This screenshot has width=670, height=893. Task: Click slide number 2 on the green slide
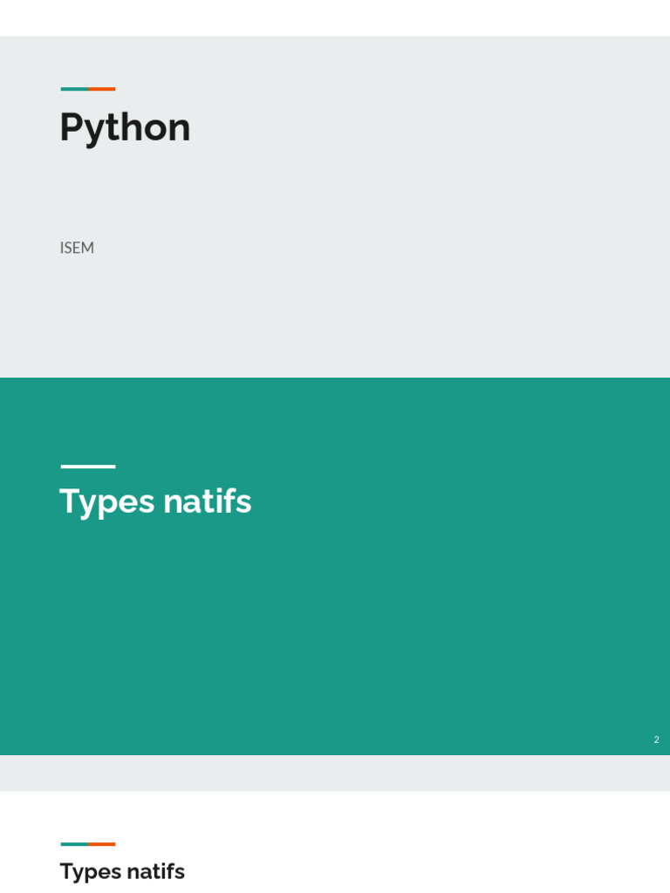point(656,740)
